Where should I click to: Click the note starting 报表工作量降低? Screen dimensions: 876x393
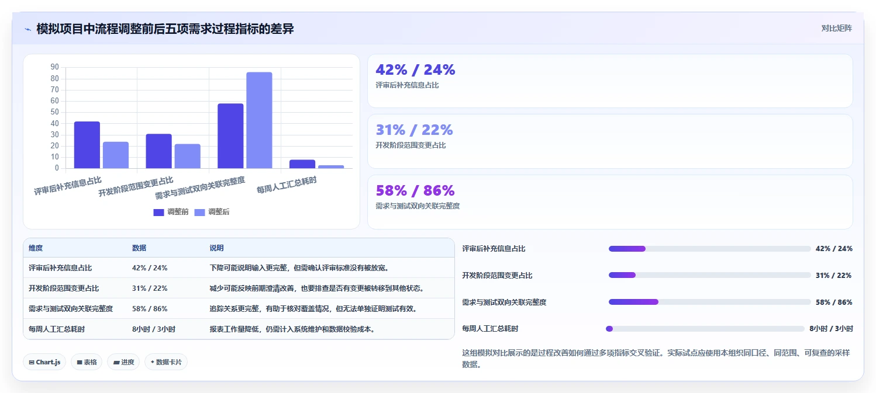point(292,329)
